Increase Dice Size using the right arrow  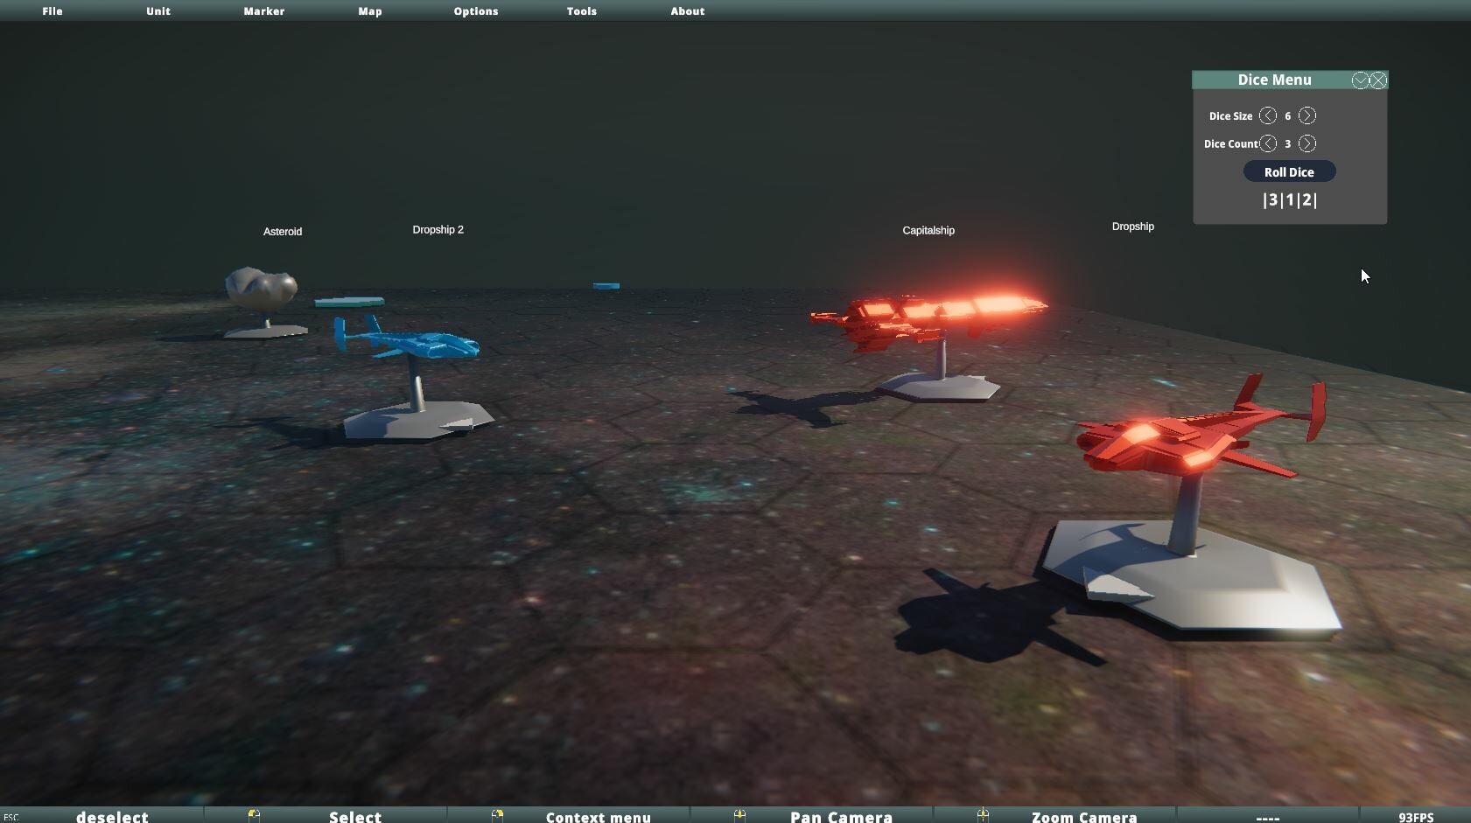[x=1307, y=115]
